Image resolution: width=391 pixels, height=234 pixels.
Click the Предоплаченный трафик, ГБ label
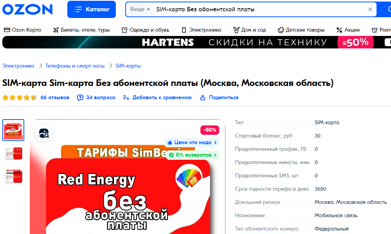tap(270, 149)
